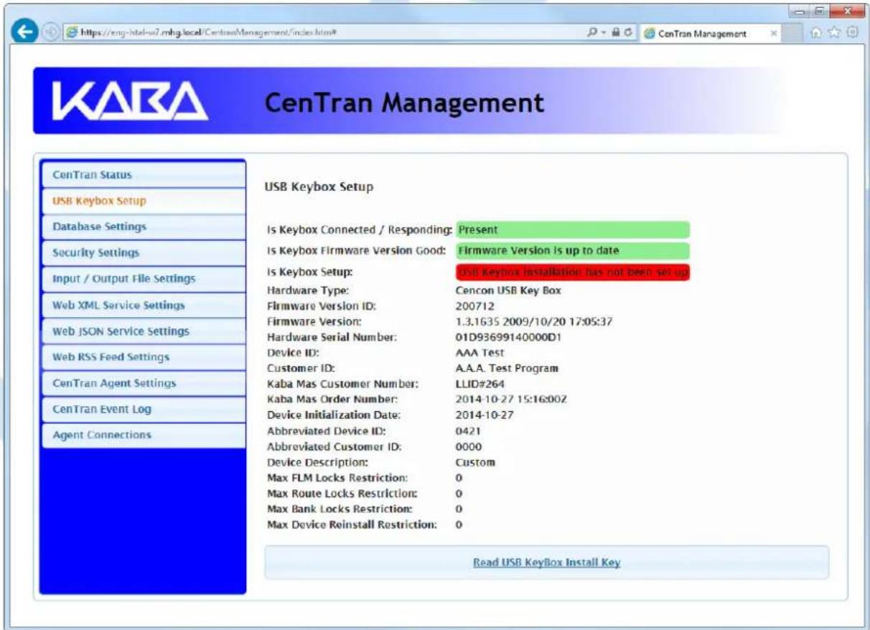Click Device ID value AAA Test

(480, 353)
